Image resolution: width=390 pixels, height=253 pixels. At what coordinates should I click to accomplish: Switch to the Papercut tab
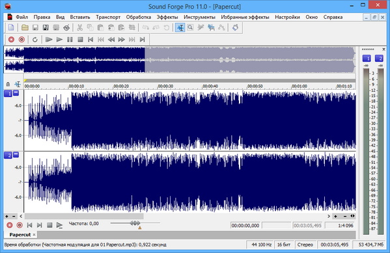pos(20,235)
